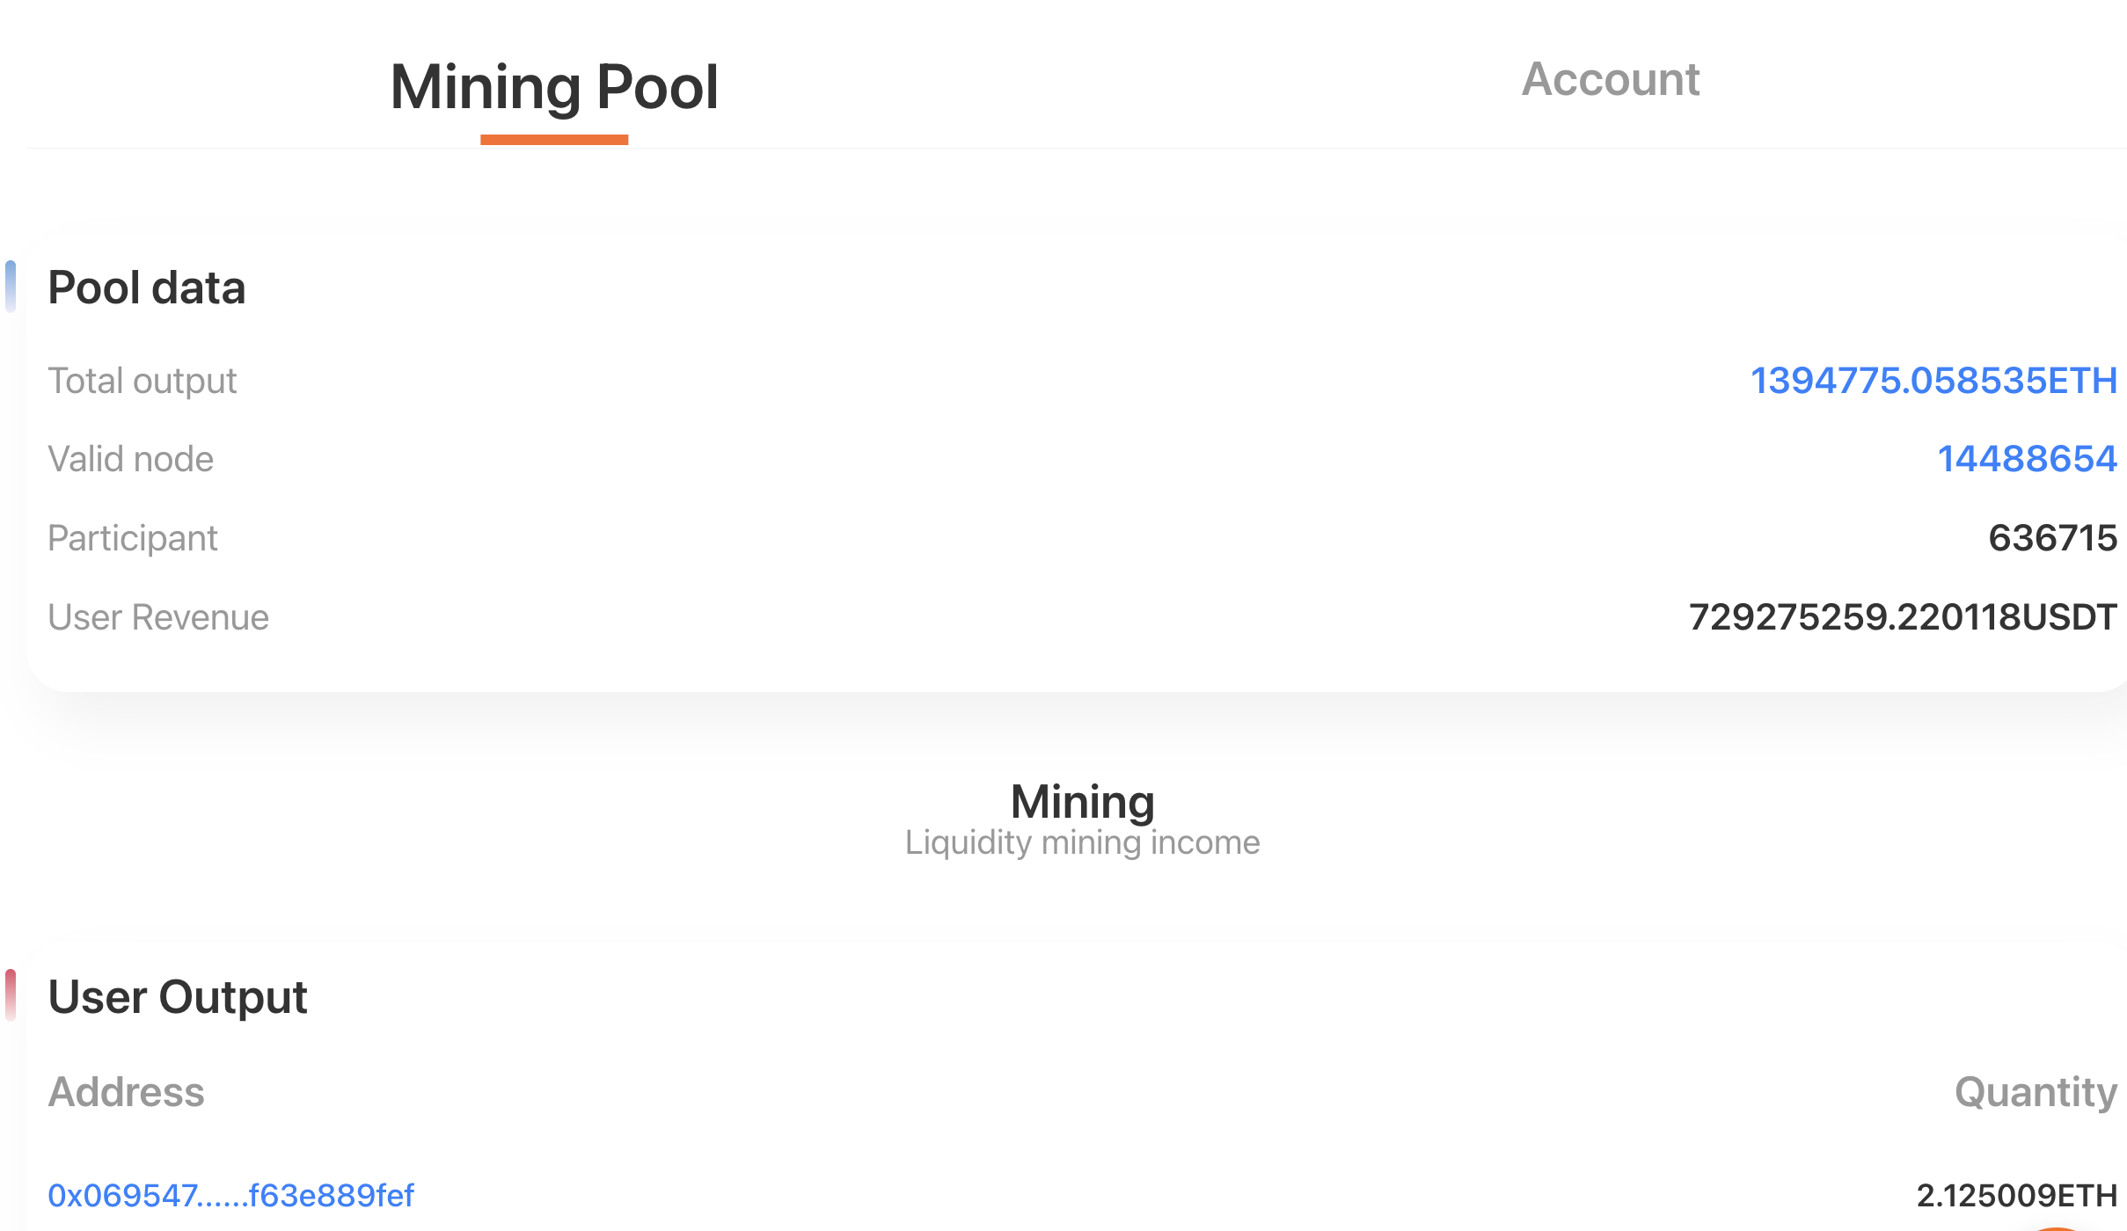Click the blue marker beside Pool data
The image size is (2127, 1231).
[x=11, y=287]
